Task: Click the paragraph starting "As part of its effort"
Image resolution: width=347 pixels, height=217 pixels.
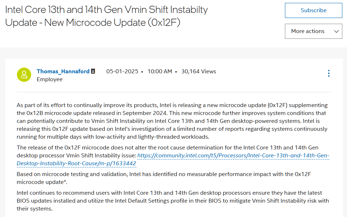Action: point(172,121)
